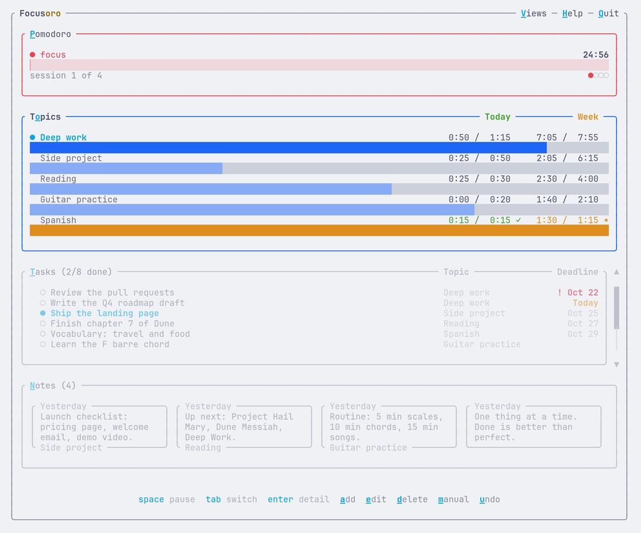Select the Reading topic row
The height and width of the screenshot is (533, 641).
[319, 179]
